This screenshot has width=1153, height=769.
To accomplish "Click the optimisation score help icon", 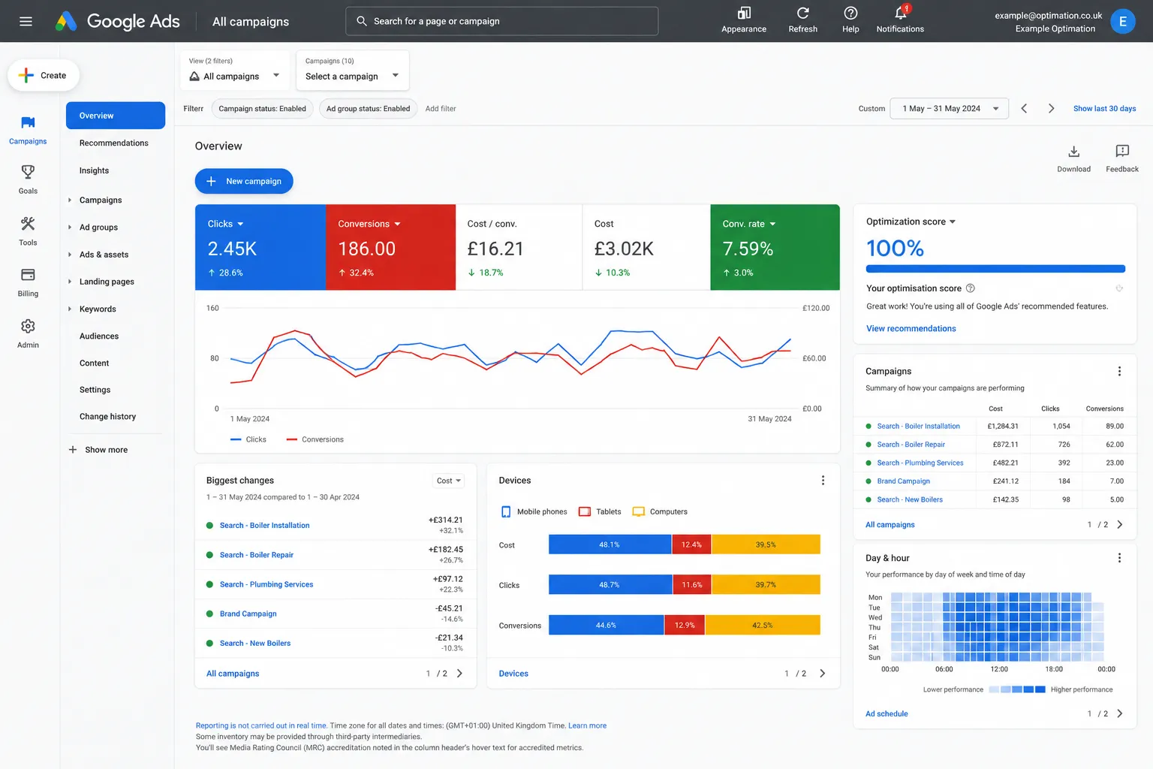I will pos(970,288).
